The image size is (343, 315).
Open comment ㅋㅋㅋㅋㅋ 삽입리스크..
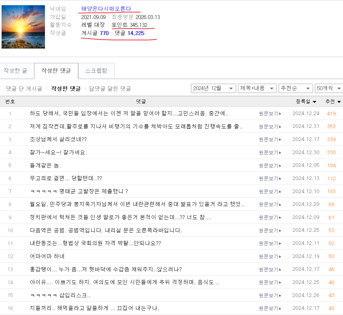tap(60, 295)
